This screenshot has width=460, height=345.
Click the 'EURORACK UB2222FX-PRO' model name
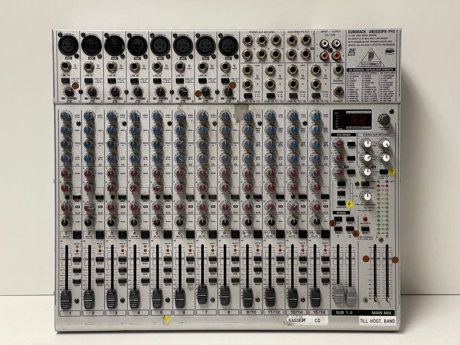pyautogui.click(x=371, y=32)
